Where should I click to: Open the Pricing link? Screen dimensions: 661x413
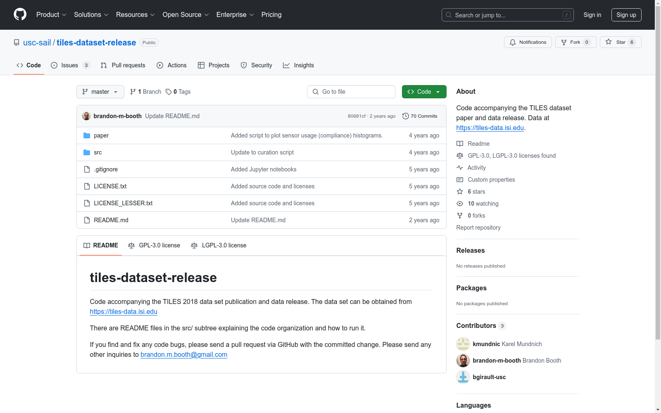[x=271, y=15]
